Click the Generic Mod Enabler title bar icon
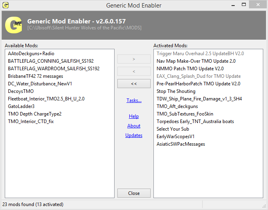This screenshot has height=210, width=268. point(6,5)
